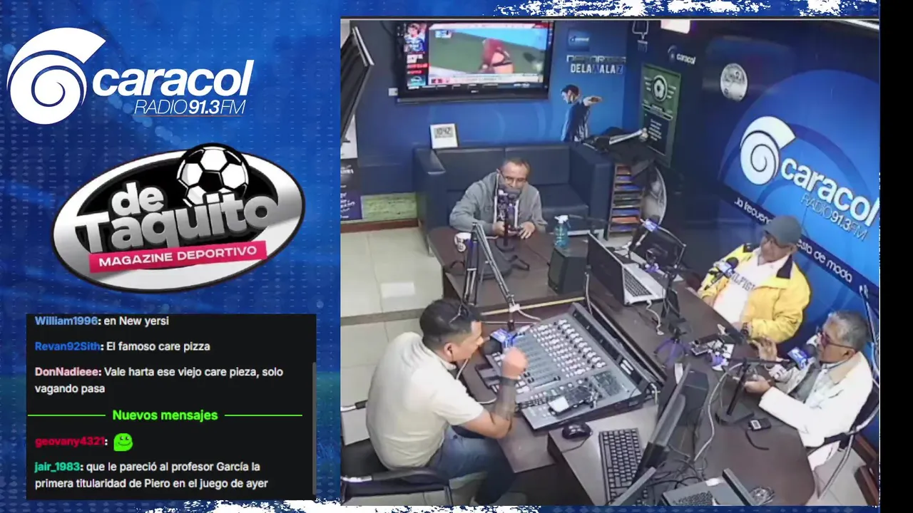Select username jair_1983 in chat
Viewport: 913px width, 513px height.
click(57, 467)
